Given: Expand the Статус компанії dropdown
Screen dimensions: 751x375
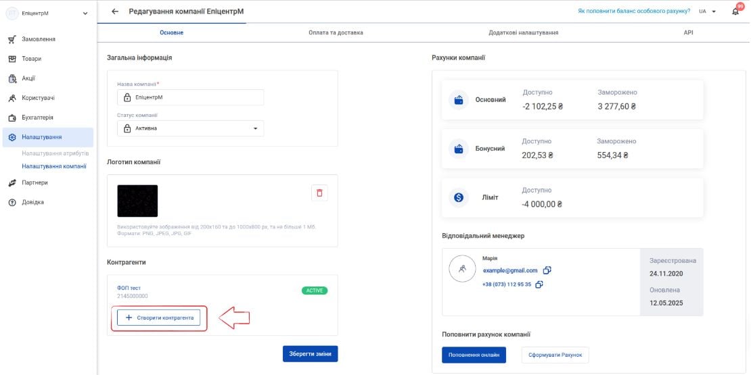Looking at the screenshot, I should coord(191,128).
